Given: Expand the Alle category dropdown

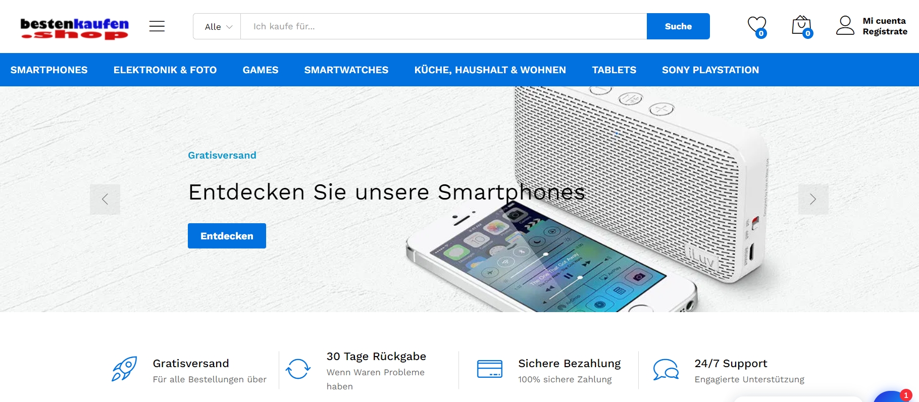Looking at the screenshot, I should pyautogui.click(x=218, y=26).
